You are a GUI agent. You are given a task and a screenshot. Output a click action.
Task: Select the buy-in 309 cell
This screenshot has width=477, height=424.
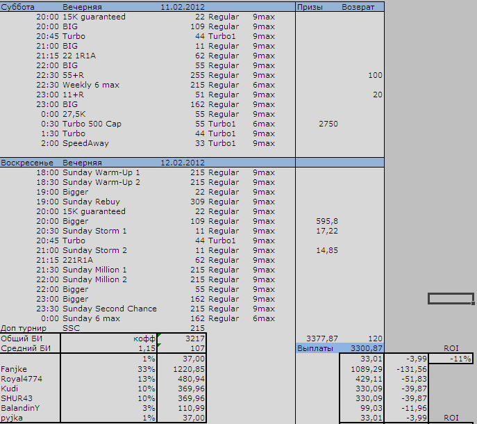tap(197, 202)
